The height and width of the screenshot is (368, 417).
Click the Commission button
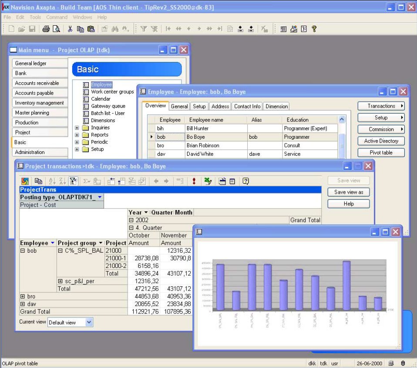coord(381,129)
